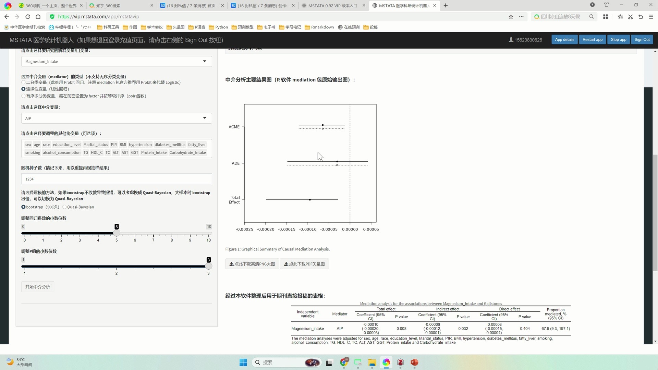Switch to 知乎 创作中心 tab
658x370 pixels.
pyautogui.click(x=262, y=5)
